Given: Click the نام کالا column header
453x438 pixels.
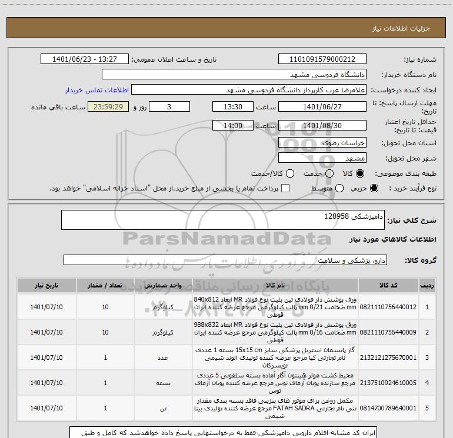Looking at the screenshot, I should (x=275, y=286).
